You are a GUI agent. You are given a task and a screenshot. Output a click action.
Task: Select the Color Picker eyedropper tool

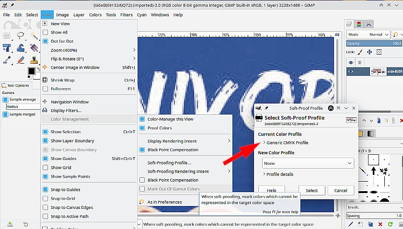tap(7, 60)
